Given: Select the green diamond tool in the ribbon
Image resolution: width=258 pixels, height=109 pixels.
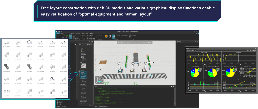Looking at the screenshot, I should click(67, 36).
